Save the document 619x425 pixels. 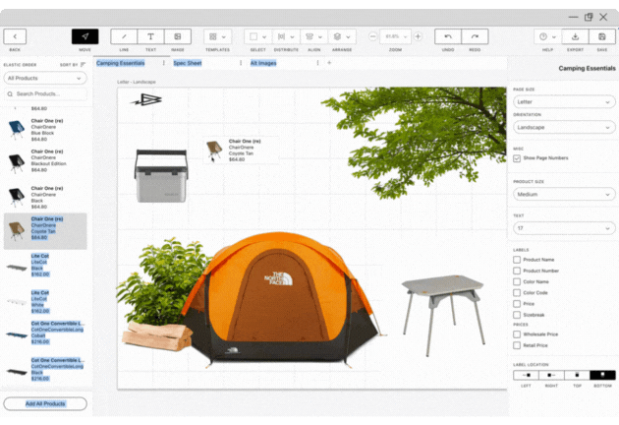click(x=602, y=36)
